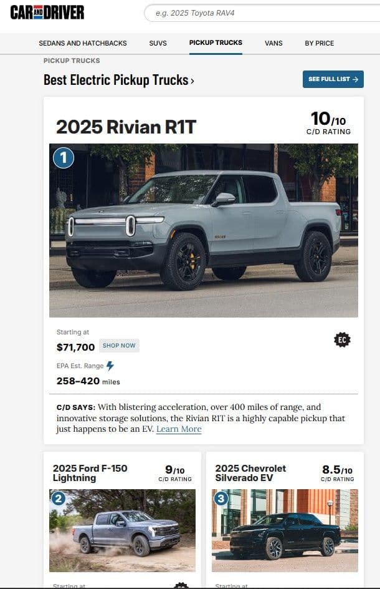Focus the vehicle search field
Viewport: 380px width, 589px height.
262,12
